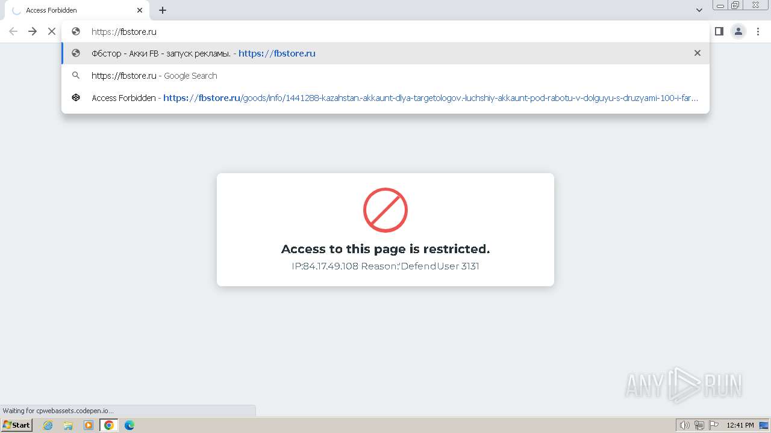The width and height of the screenshot is (771, 433).
Task: Click the CodePen favicon in third suggestion
Action: [x=76, y=97]
